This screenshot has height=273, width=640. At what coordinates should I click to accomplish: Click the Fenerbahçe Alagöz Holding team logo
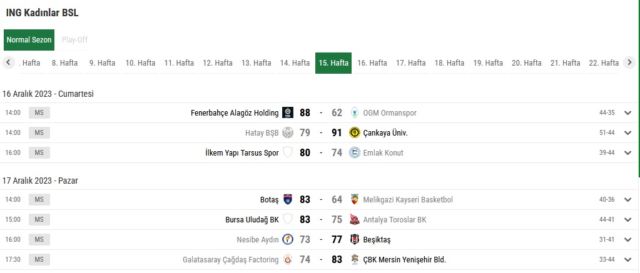(x=288, y=113)
